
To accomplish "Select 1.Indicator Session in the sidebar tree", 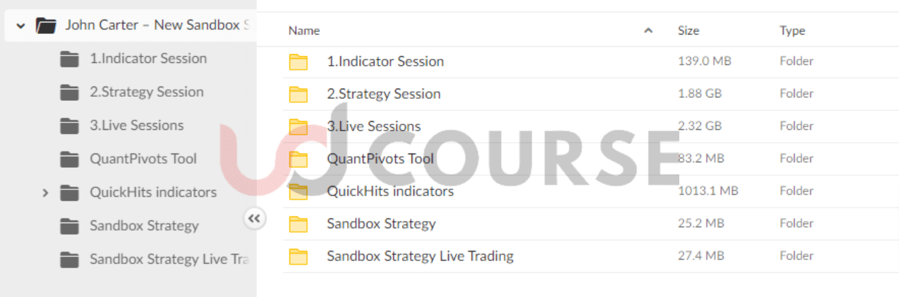I will tap(148, 59).
